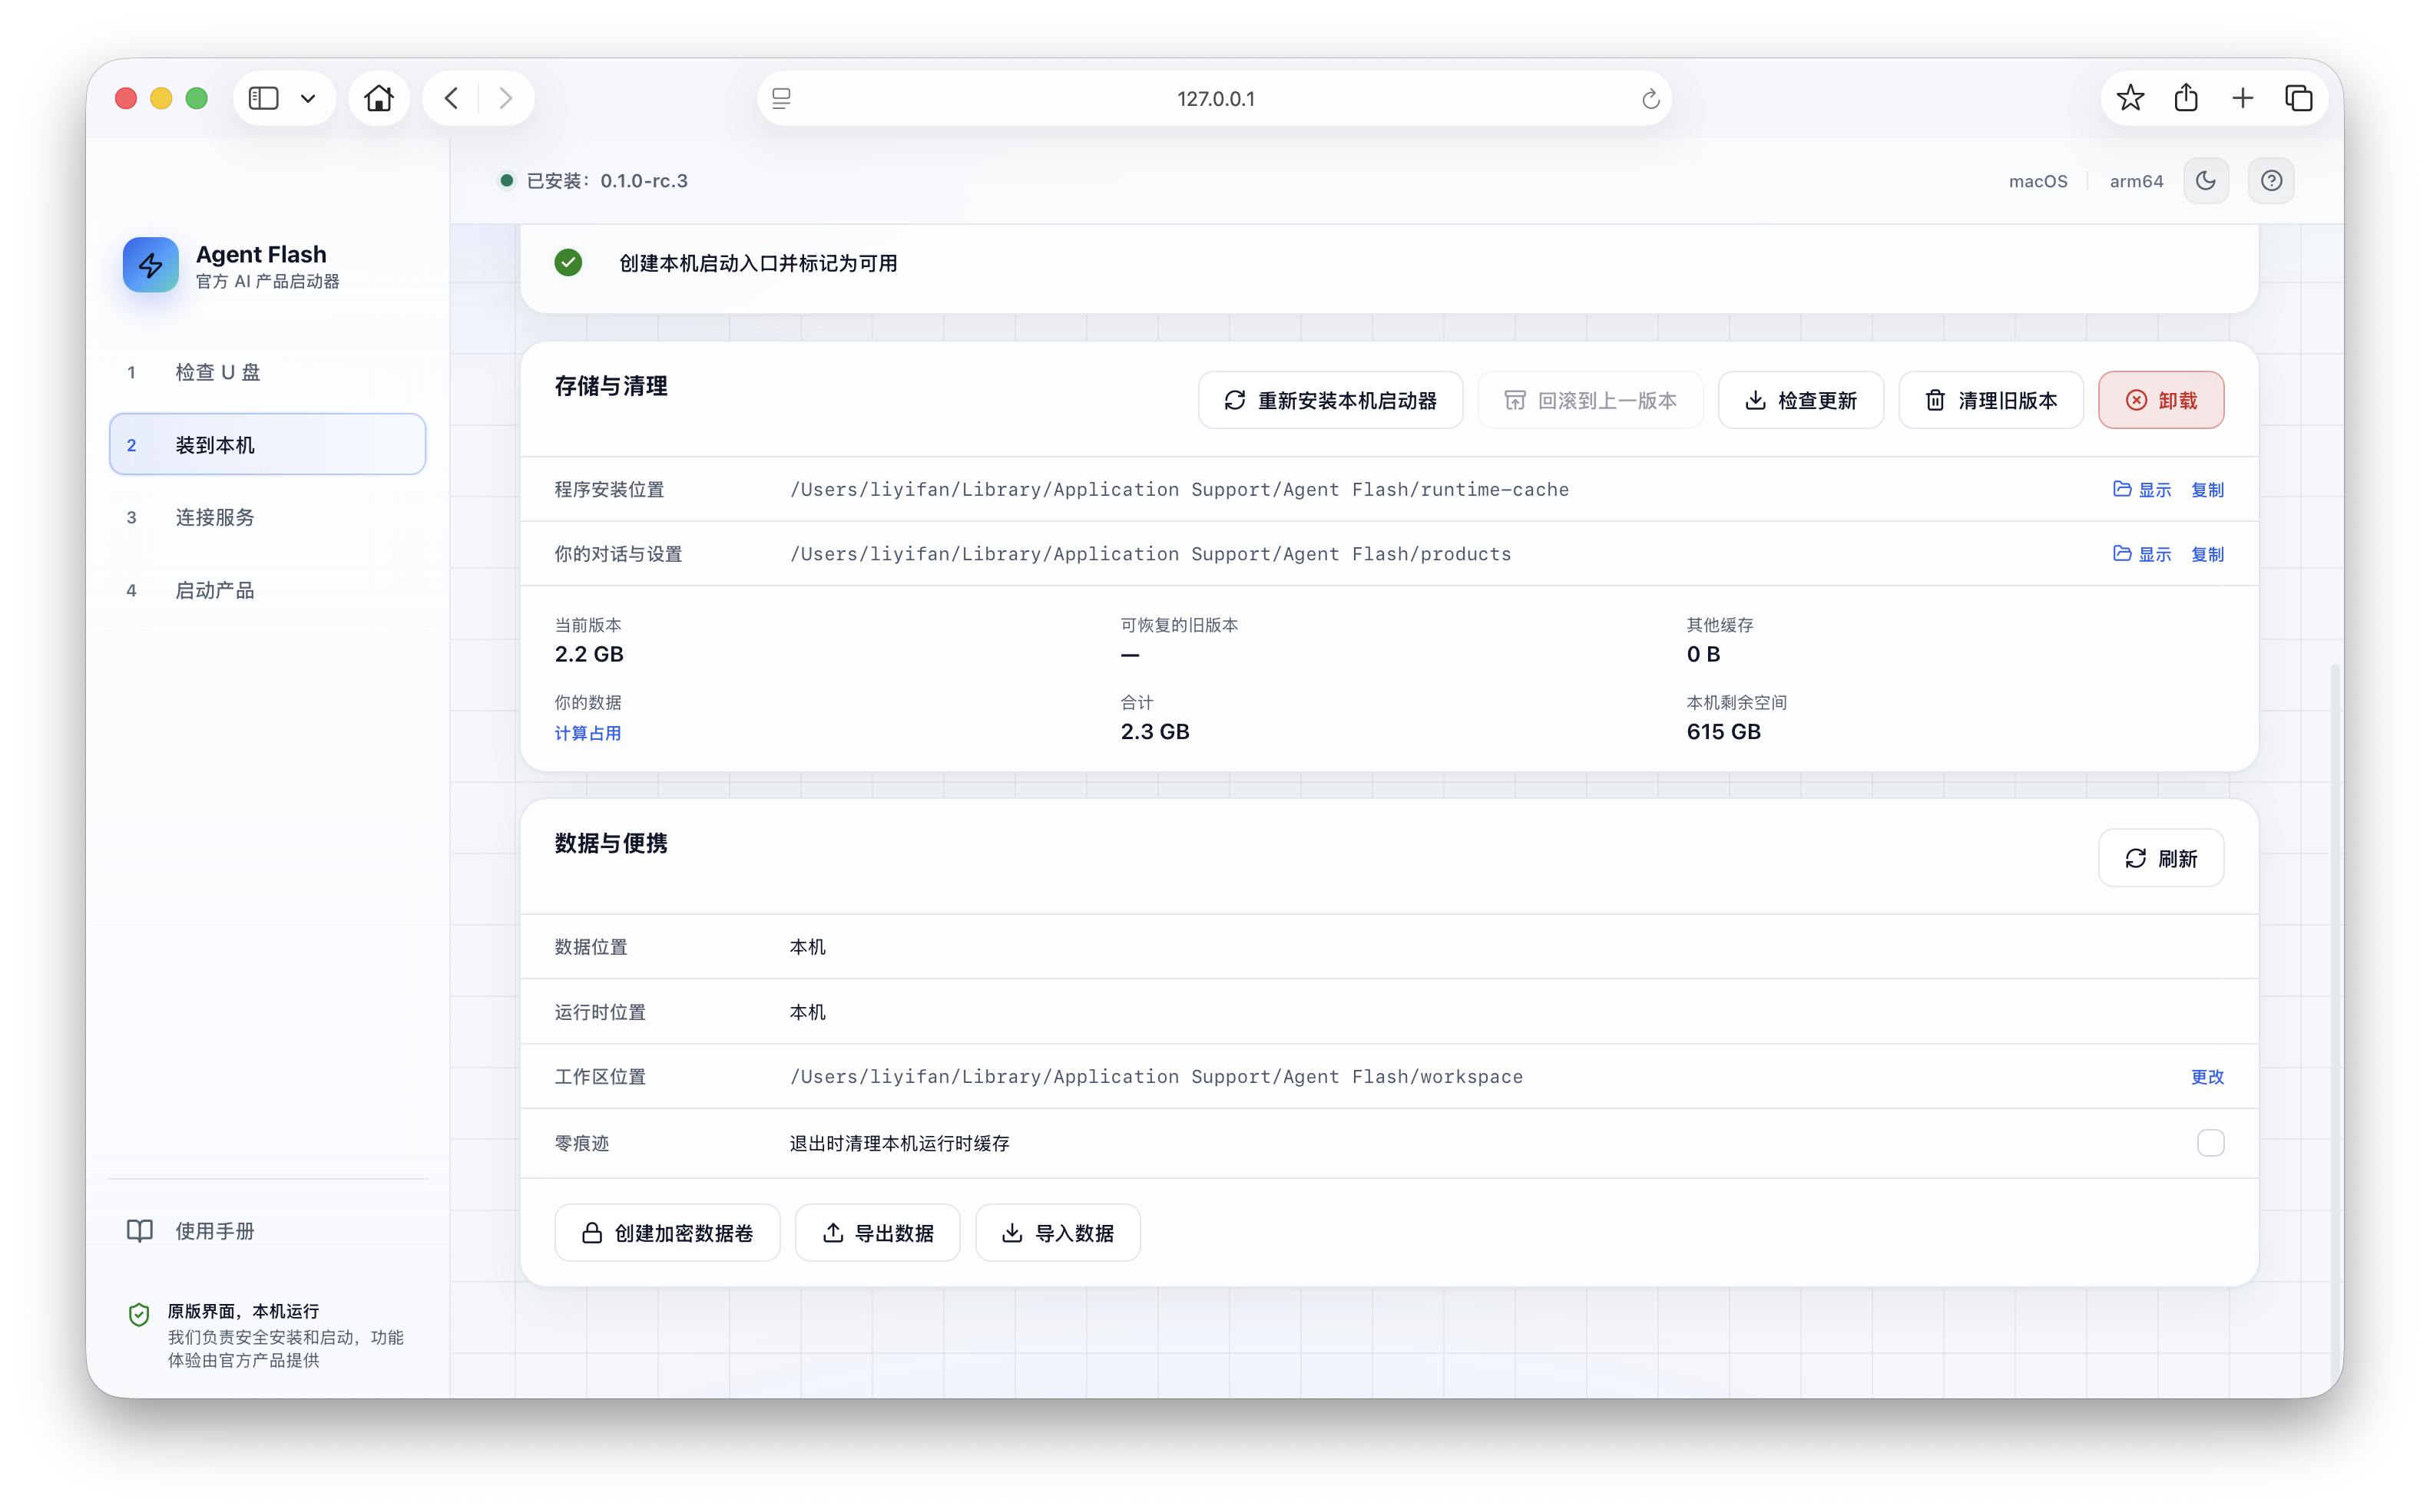Click the Agent Flash lightning logo
The height and width of the screenshot is (1512, 2430).
click(x=151, y=265)
